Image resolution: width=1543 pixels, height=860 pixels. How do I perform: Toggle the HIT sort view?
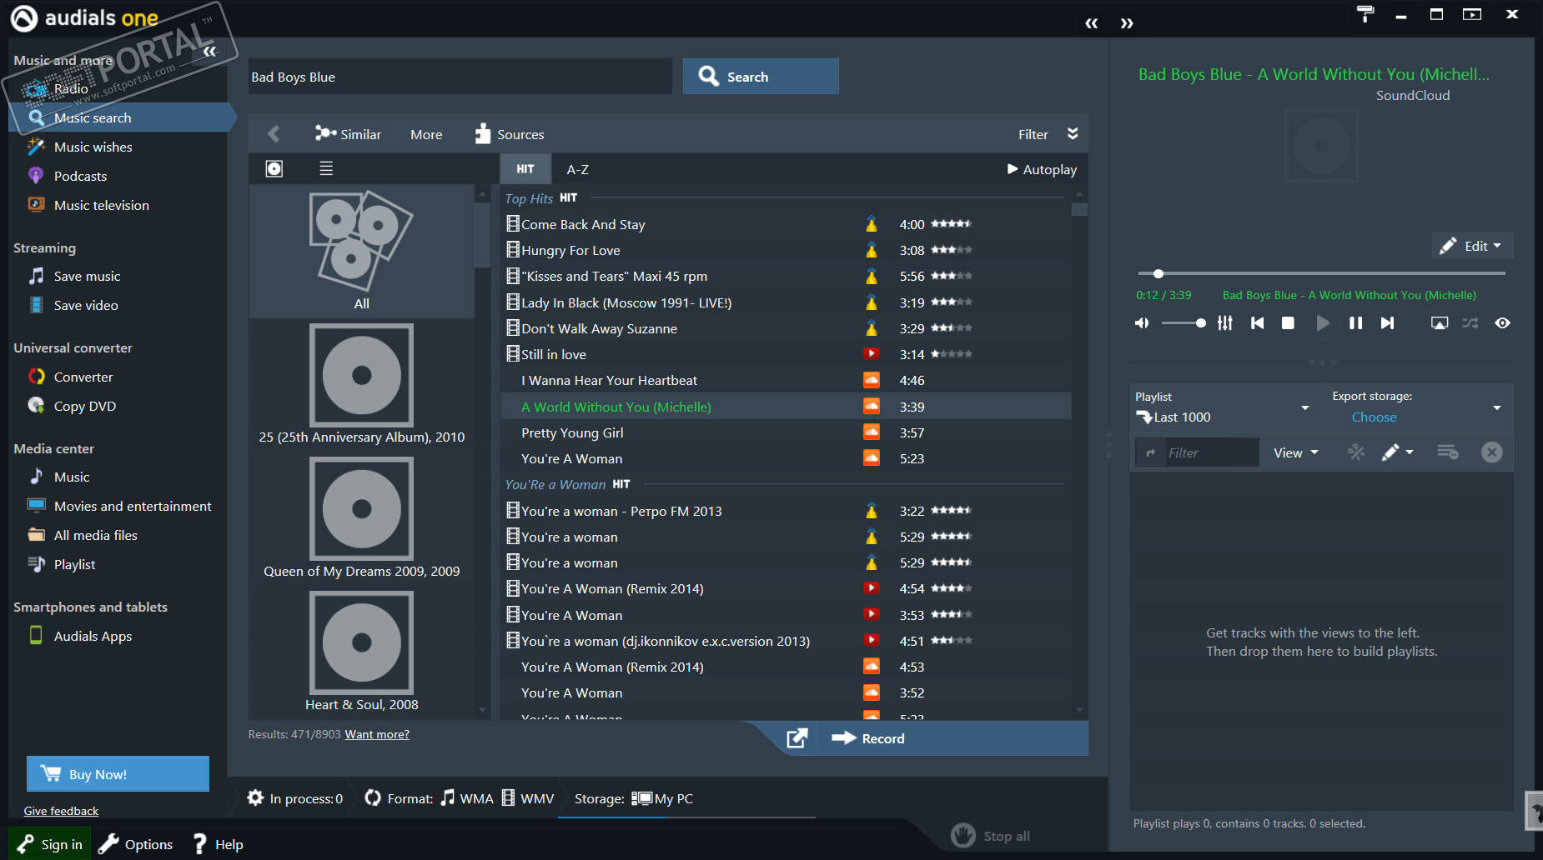[525, 169]
